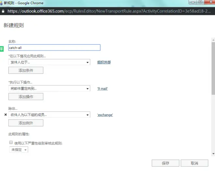Open the 将邮件重定向到 action dropdown
The width and height of the screenshot is (215, 173).
pos(49,88)
